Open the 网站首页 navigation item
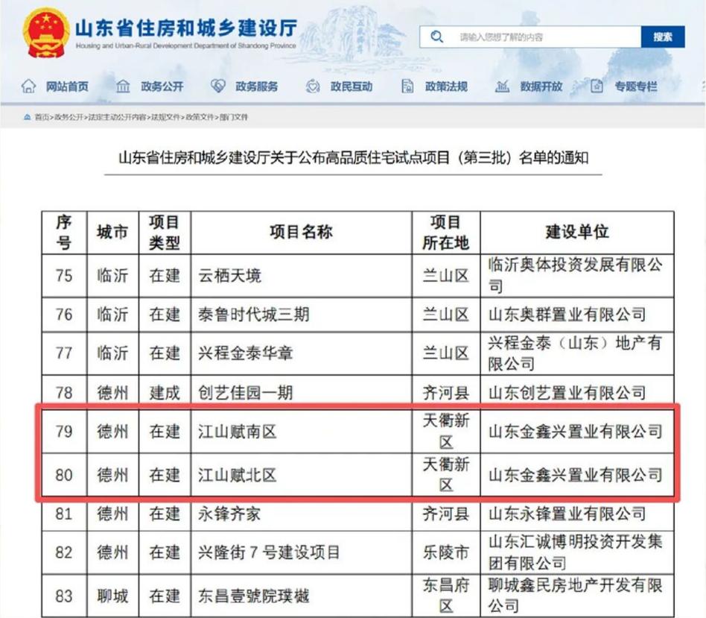 [67, 86]
